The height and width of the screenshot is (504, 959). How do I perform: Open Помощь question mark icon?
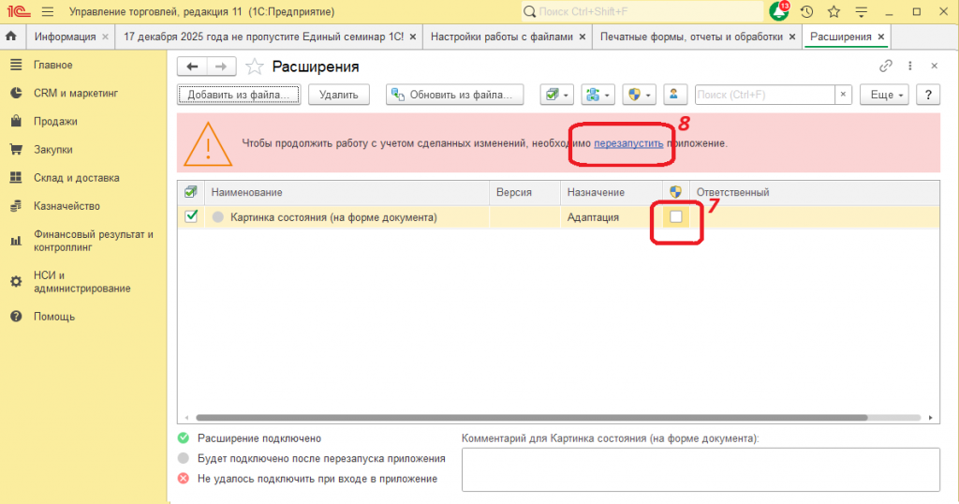click(16, 317)
